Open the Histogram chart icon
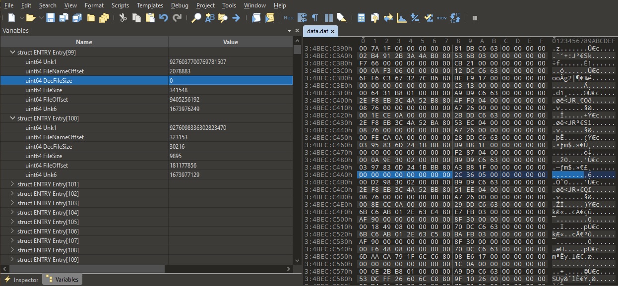This screenshot has height=286, width=618. tap(401, 18)
